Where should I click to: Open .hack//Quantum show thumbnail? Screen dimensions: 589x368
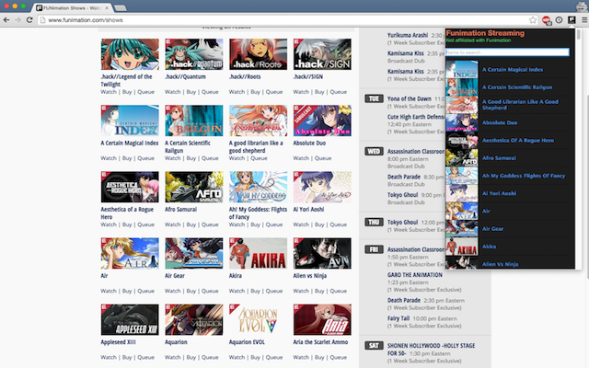[x=194, y=54]
